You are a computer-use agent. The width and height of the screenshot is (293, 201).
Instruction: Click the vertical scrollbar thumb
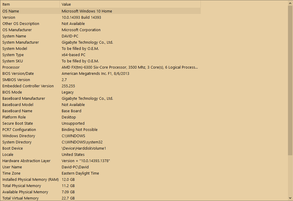point(290,80)
